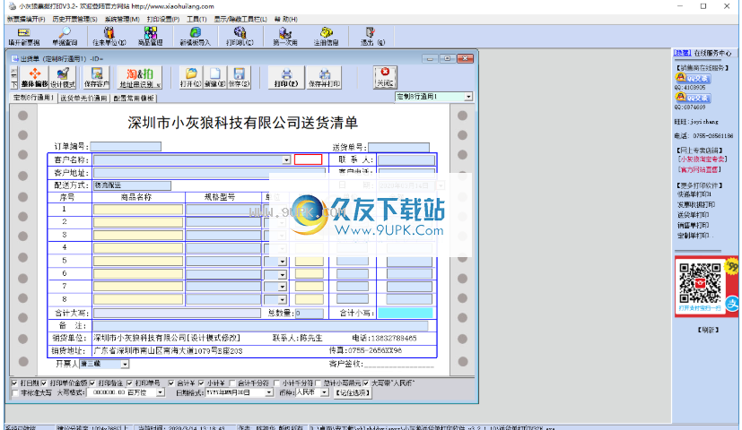Open 注册信息 telephone icon
The width and height of the screenshot is (742, 430).
click(x=326, y=37)
